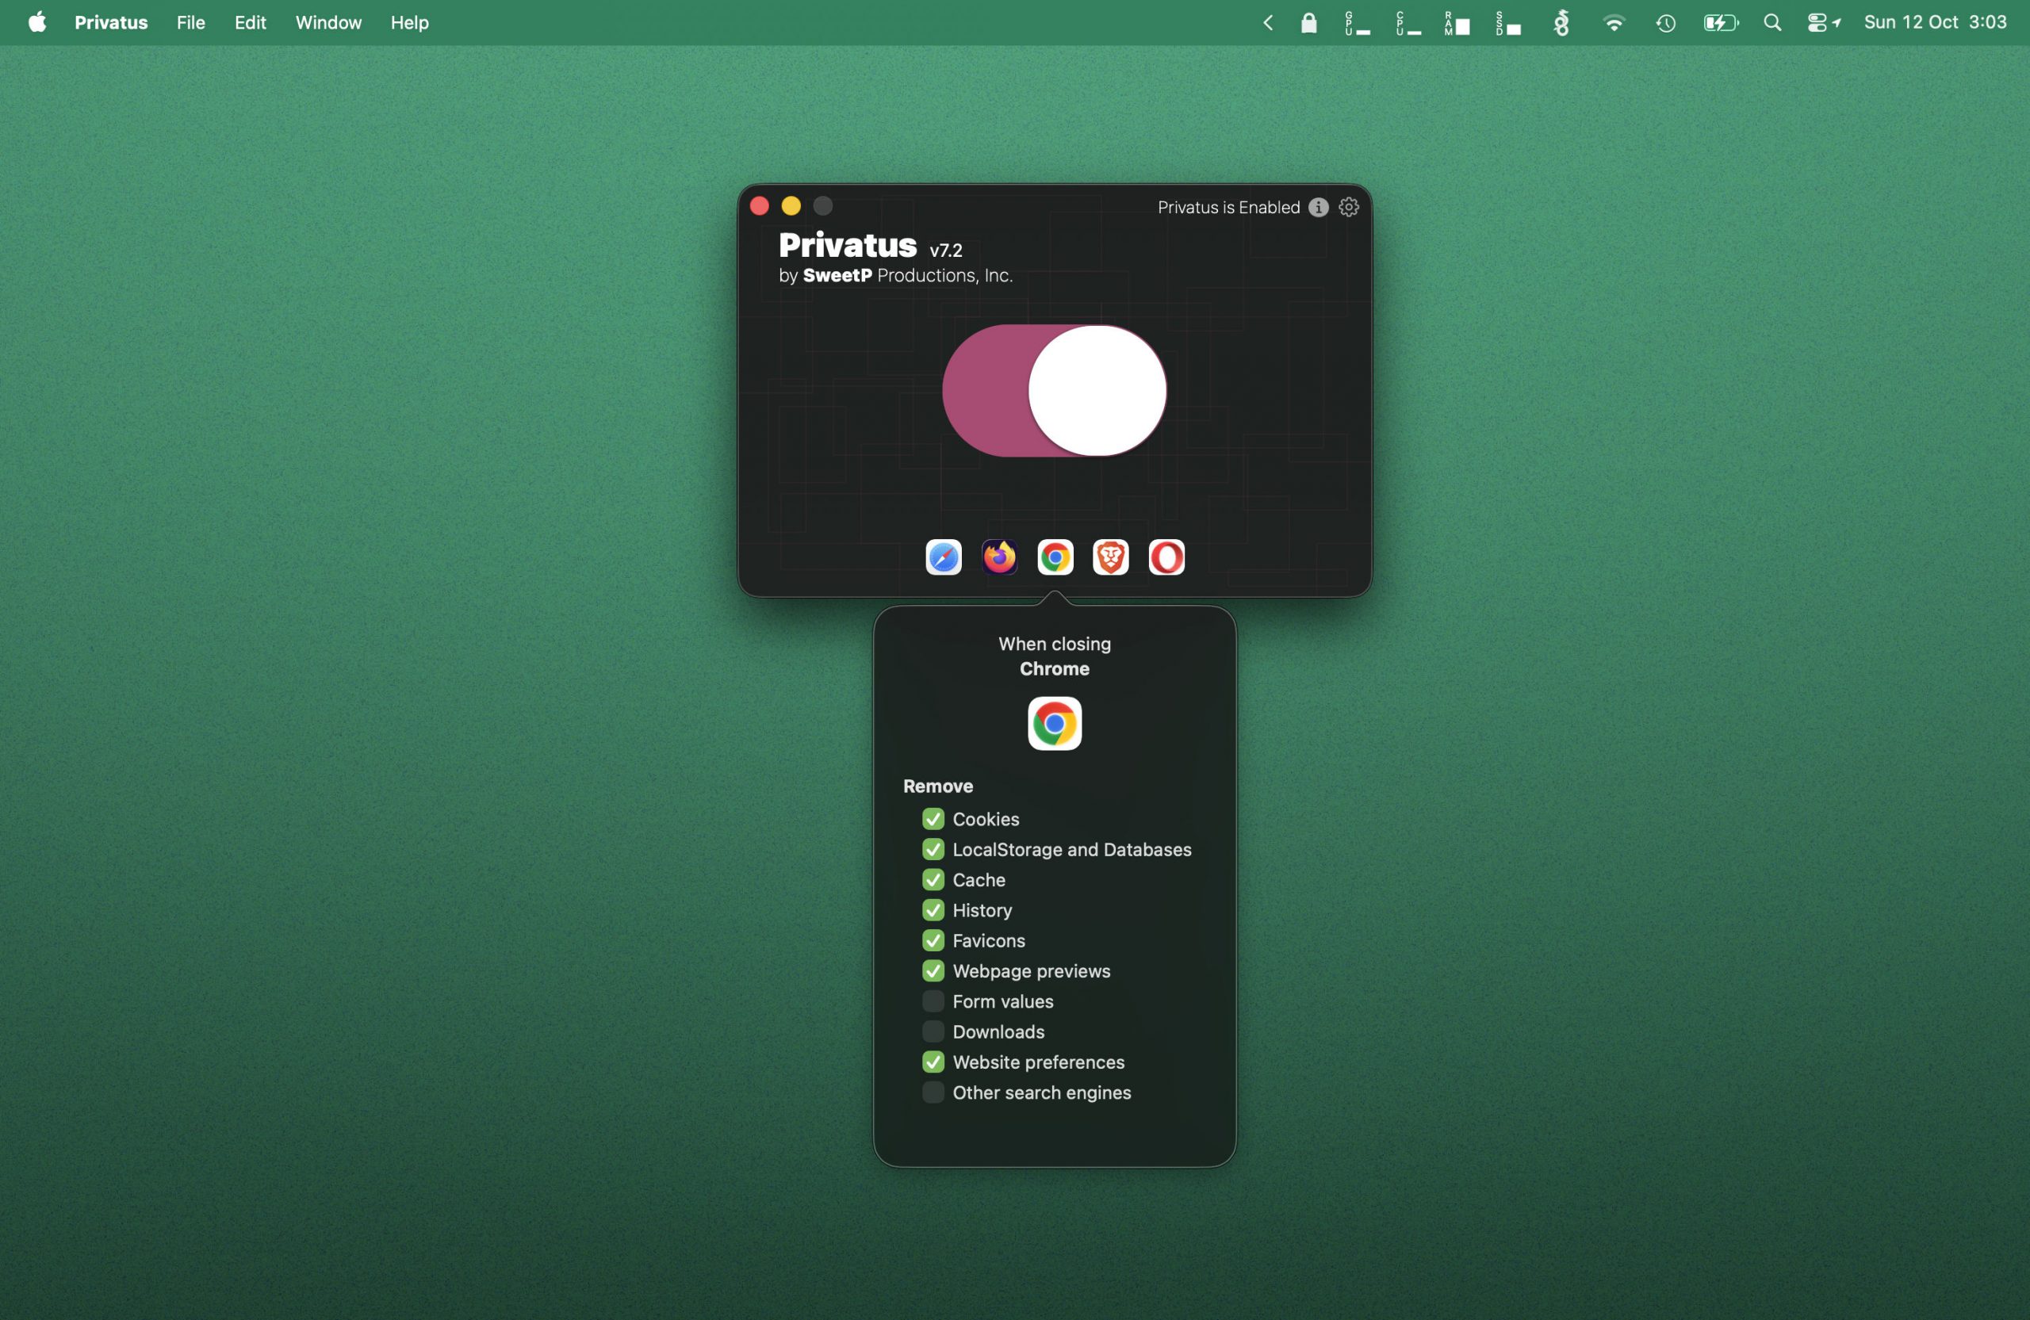Toggle the large Privatus enable switch
Screen dimensions: 2030x1320
[1054, 391]
